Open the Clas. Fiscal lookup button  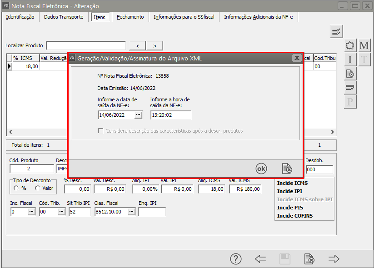point(131,212)
